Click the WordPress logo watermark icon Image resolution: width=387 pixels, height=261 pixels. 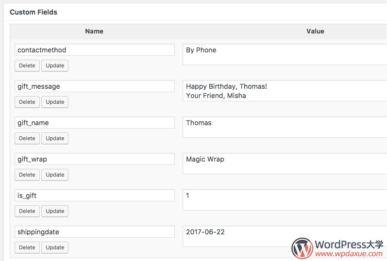302,248
